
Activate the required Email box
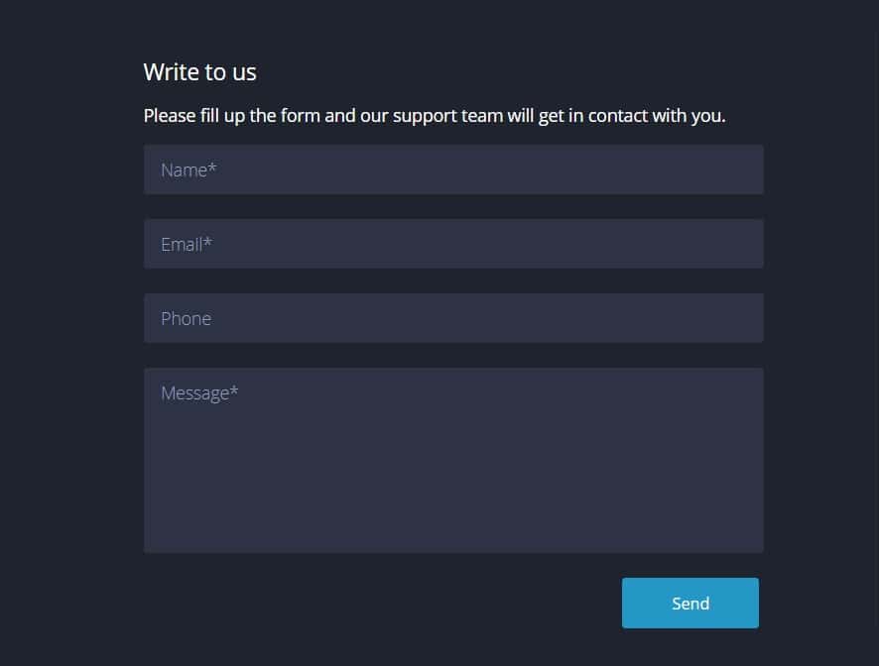(x=453, y=244)
